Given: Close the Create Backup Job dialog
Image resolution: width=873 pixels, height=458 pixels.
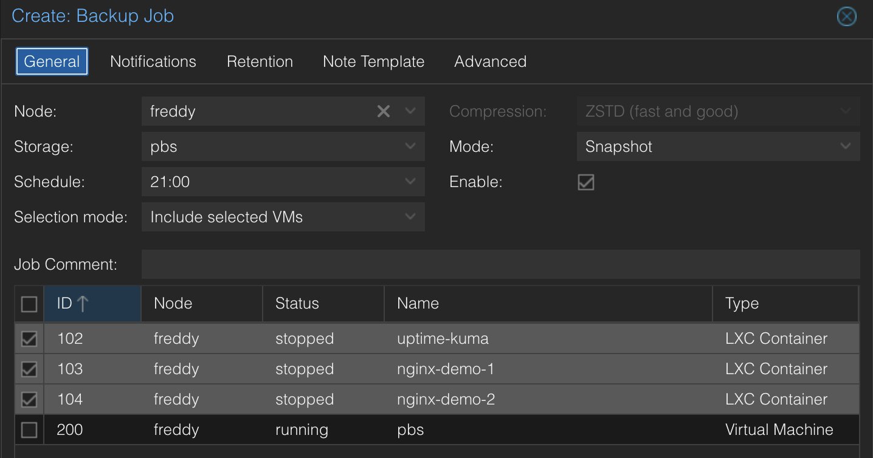Looking at the screenshot, I should tap(847, 16).
